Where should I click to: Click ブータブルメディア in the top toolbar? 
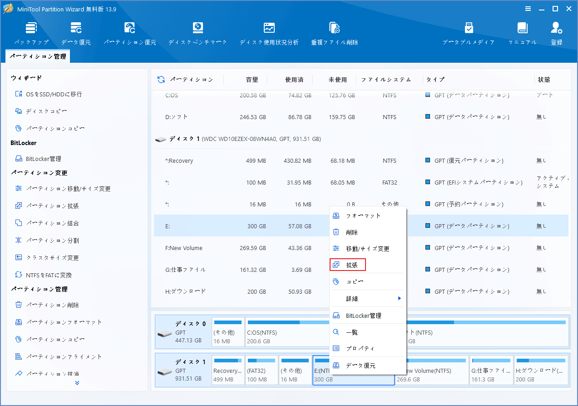click(x=469, y=33)
